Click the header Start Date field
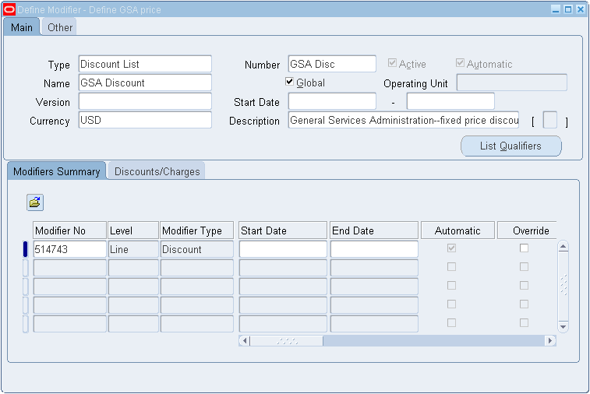This screenshot has width=590, height=394. [x=332, y=101]
